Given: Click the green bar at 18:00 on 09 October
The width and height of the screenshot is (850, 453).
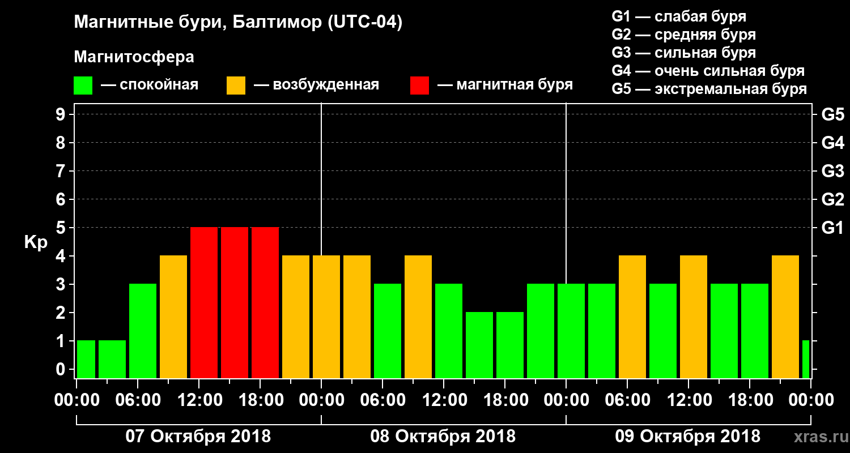Looking at the screenshot, I should 755,331.
